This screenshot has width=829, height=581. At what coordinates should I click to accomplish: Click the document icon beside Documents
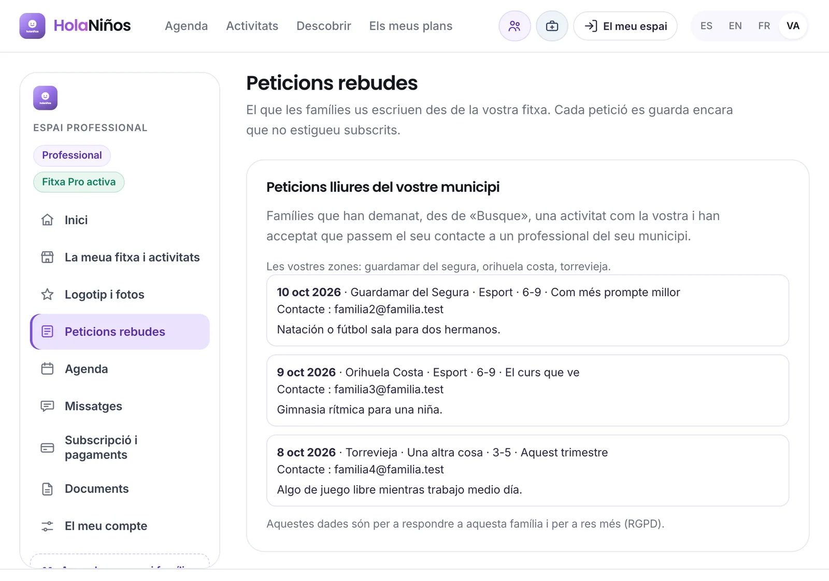47,489
